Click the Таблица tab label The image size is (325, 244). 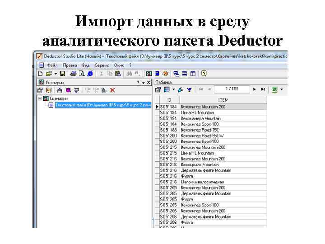pyautogui.click(x=163, y=82)
